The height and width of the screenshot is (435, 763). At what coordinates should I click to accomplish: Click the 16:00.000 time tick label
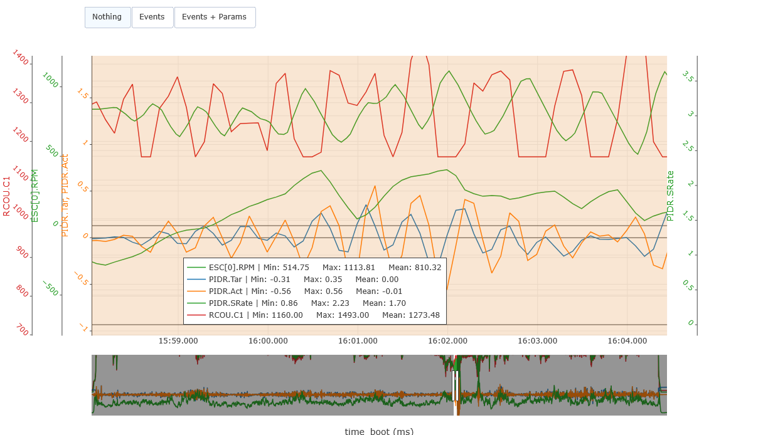pyautogui.click(x=268, y=341)
